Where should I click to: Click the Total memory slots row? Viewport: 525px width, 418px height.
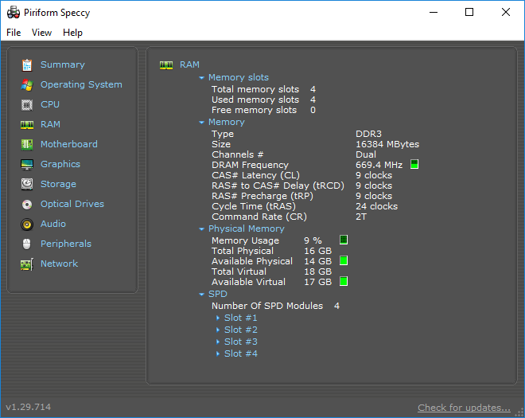[263, 89]
